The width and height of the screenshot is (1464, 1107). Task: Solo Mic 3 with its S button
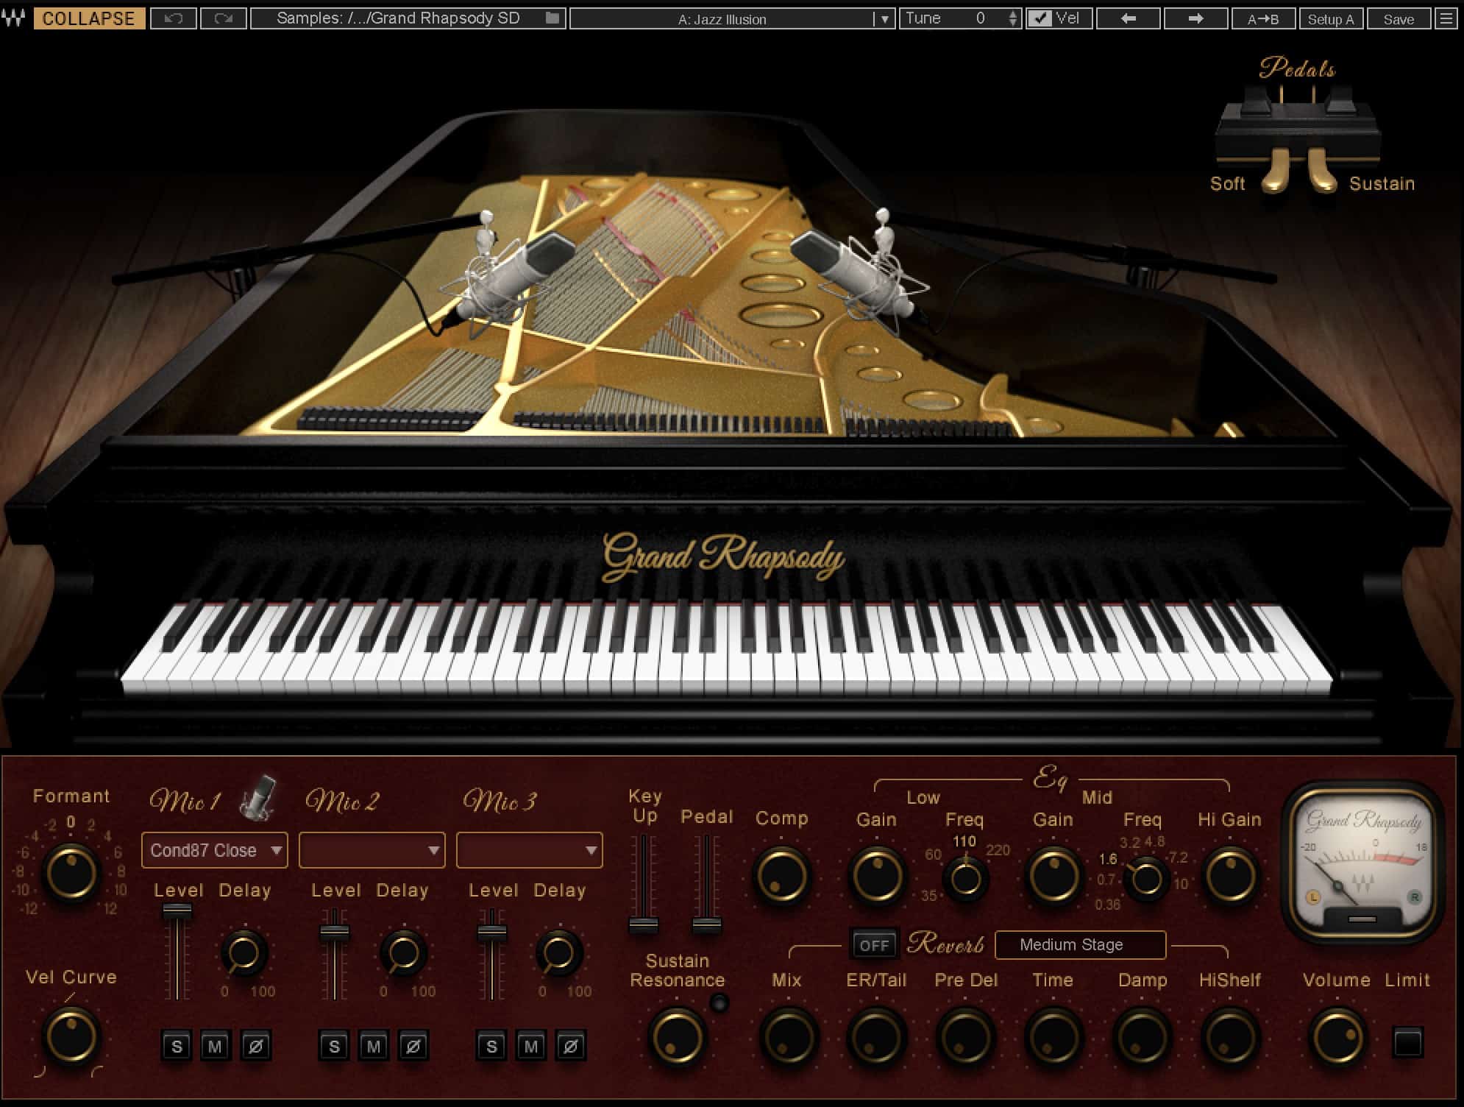[x=491, y=1045]
